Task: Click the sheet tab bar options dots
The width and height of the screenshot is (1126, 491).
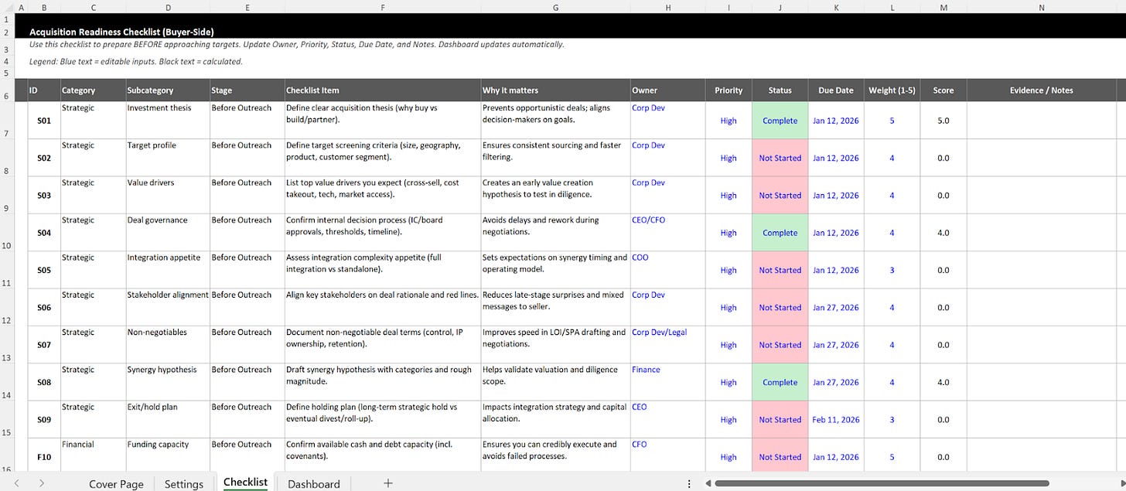Action: pos(689,483)
